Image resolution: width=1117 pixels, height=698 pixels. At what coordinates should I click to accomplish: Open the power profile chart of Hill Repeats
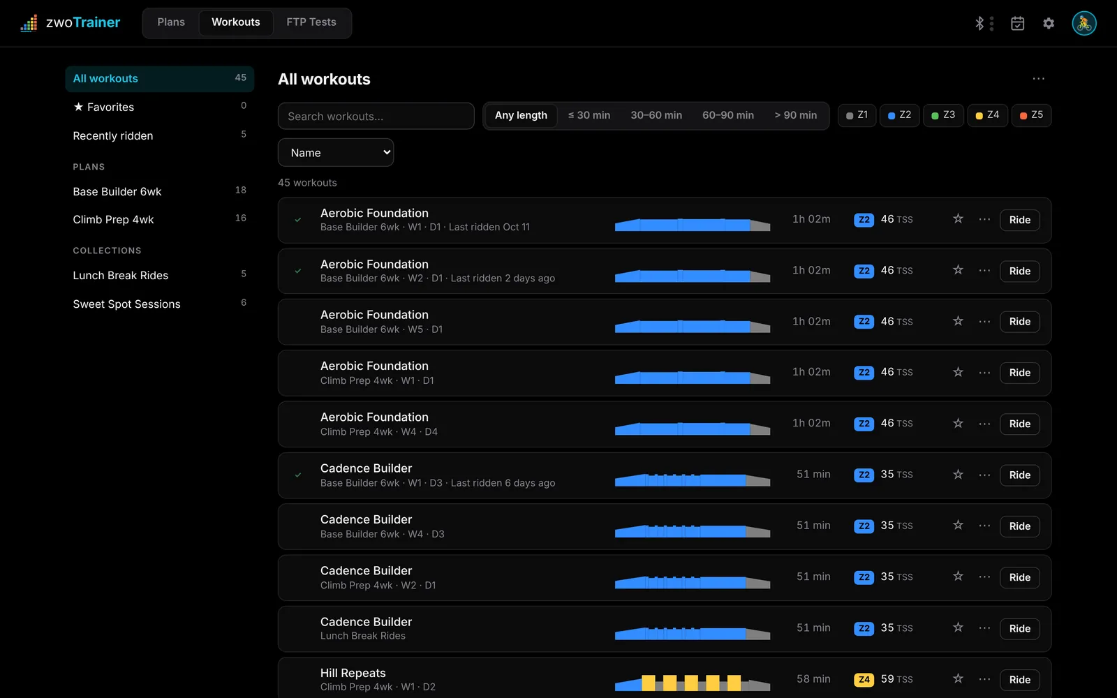692,682
